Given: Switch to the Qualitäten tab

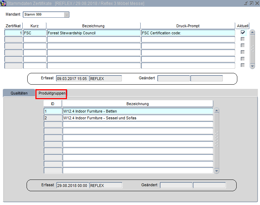Looking at the screenshot, I should point(19,93).
